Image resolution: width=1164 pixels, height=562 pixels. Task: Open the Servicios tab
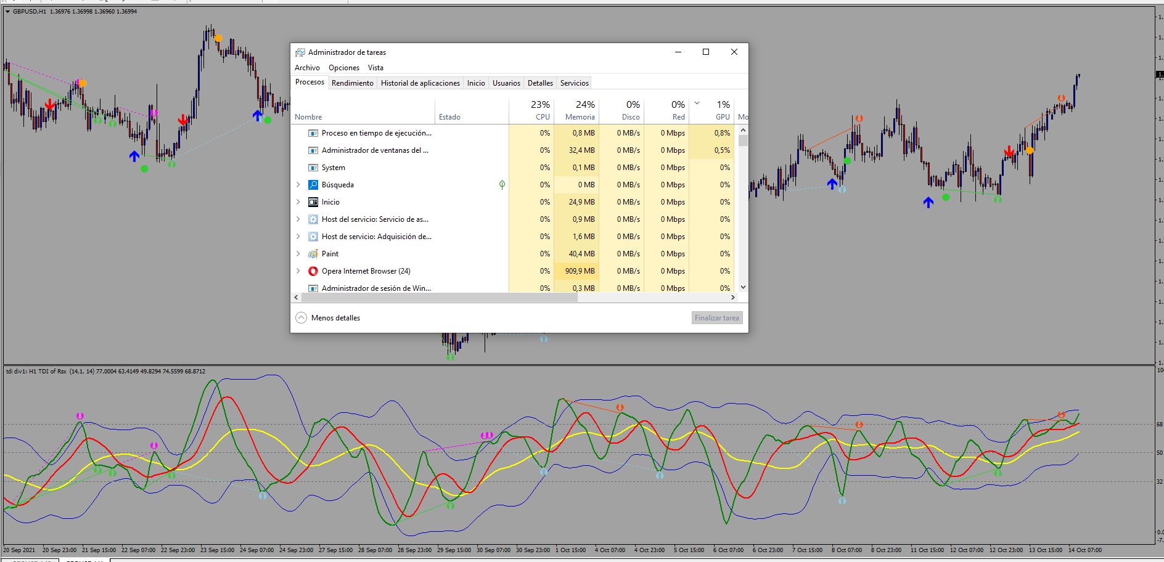(574, 83)
